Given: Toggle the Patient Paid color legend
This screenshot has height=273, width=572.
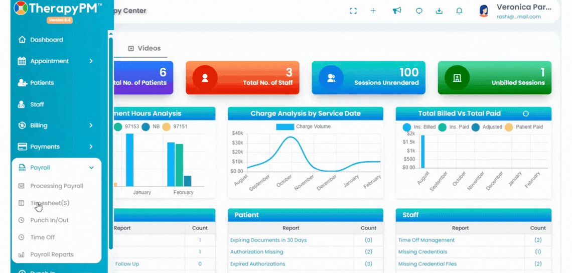Looking at the screenshot, I should (524, 127).
